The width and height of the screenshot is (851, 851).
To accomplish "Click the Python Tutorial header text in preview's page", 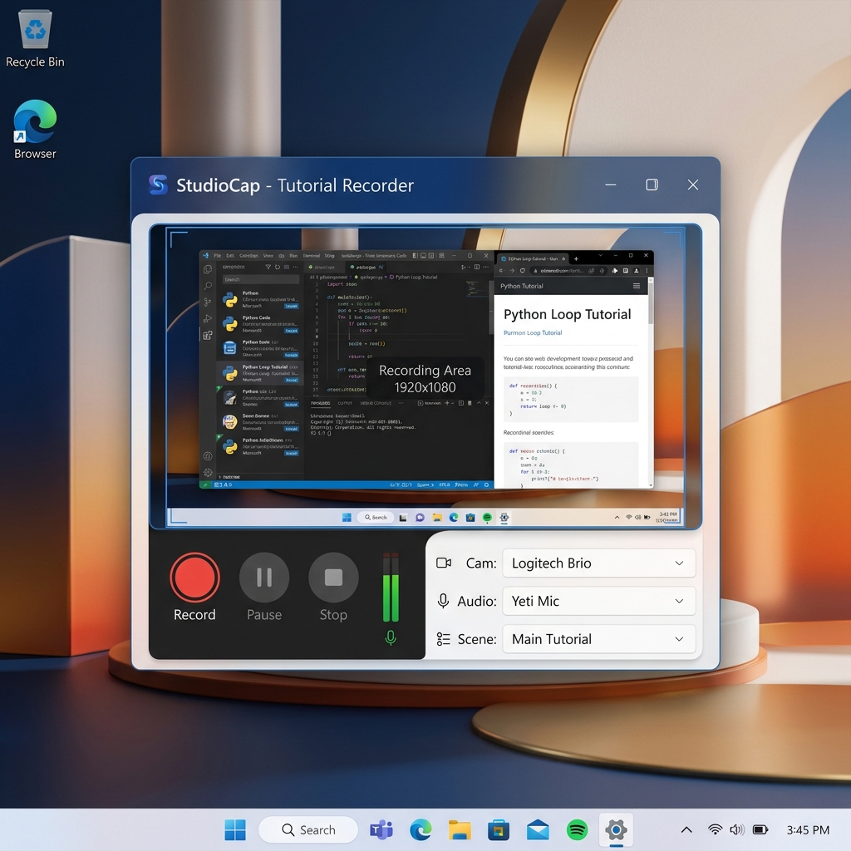I will (522, 286).
